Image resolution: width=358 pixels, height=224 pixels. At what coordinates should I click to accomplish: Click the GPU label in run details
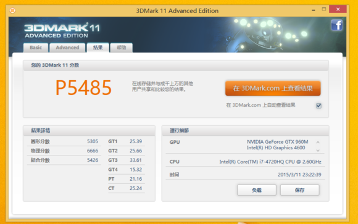[175, 142]
